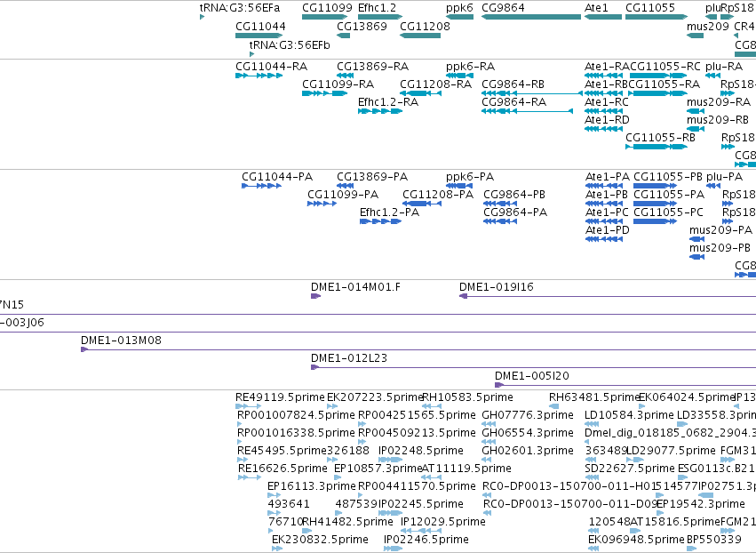Click the GH07776.3prime EST label

click(x=528, y=415)
